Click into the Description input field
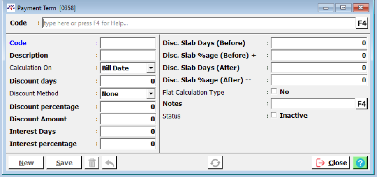 click(128, 55)
